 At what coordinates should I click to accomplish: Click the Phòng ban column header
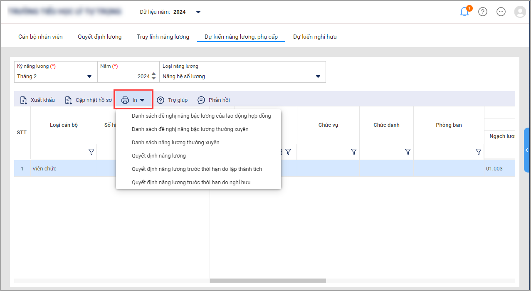point(449,125)
